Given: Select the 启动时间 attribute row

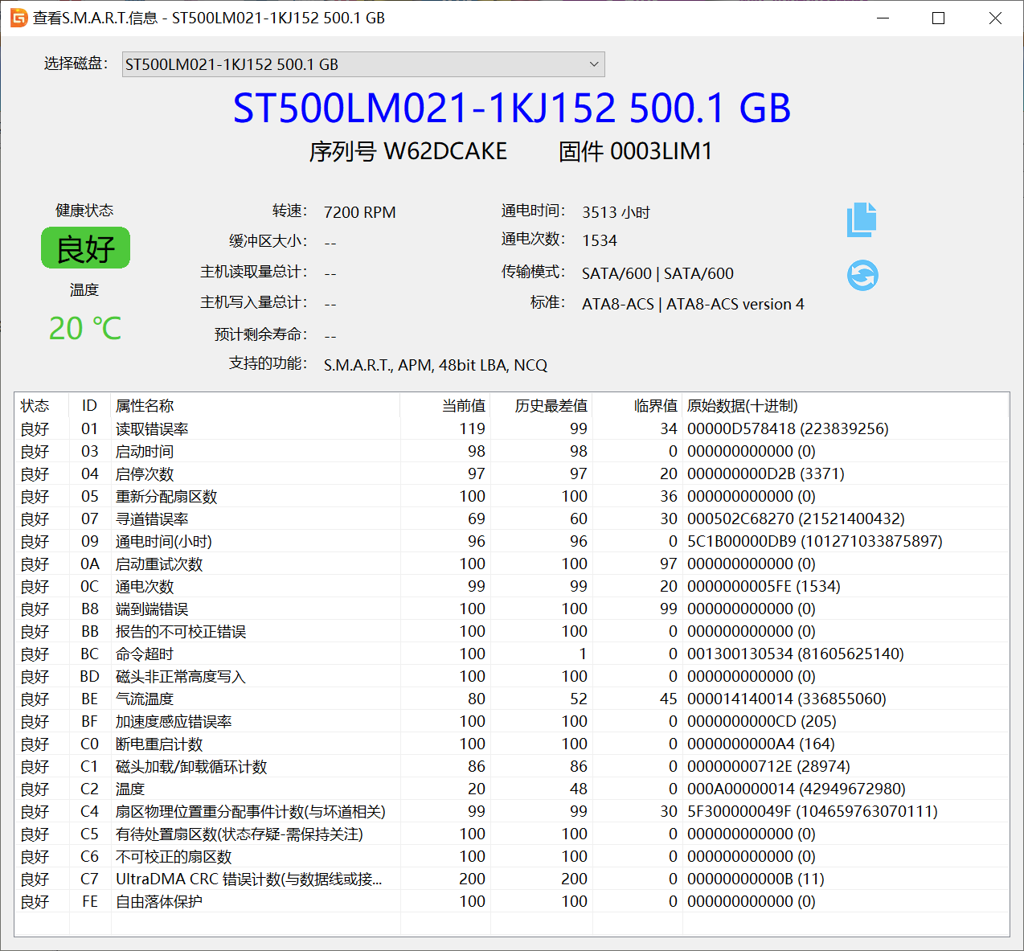Looking at the screenshot, I should coord(511,451).
